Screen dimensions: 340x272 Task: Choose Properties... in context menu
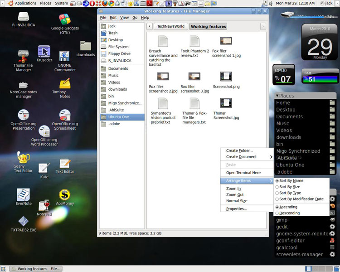click(247, 209)
